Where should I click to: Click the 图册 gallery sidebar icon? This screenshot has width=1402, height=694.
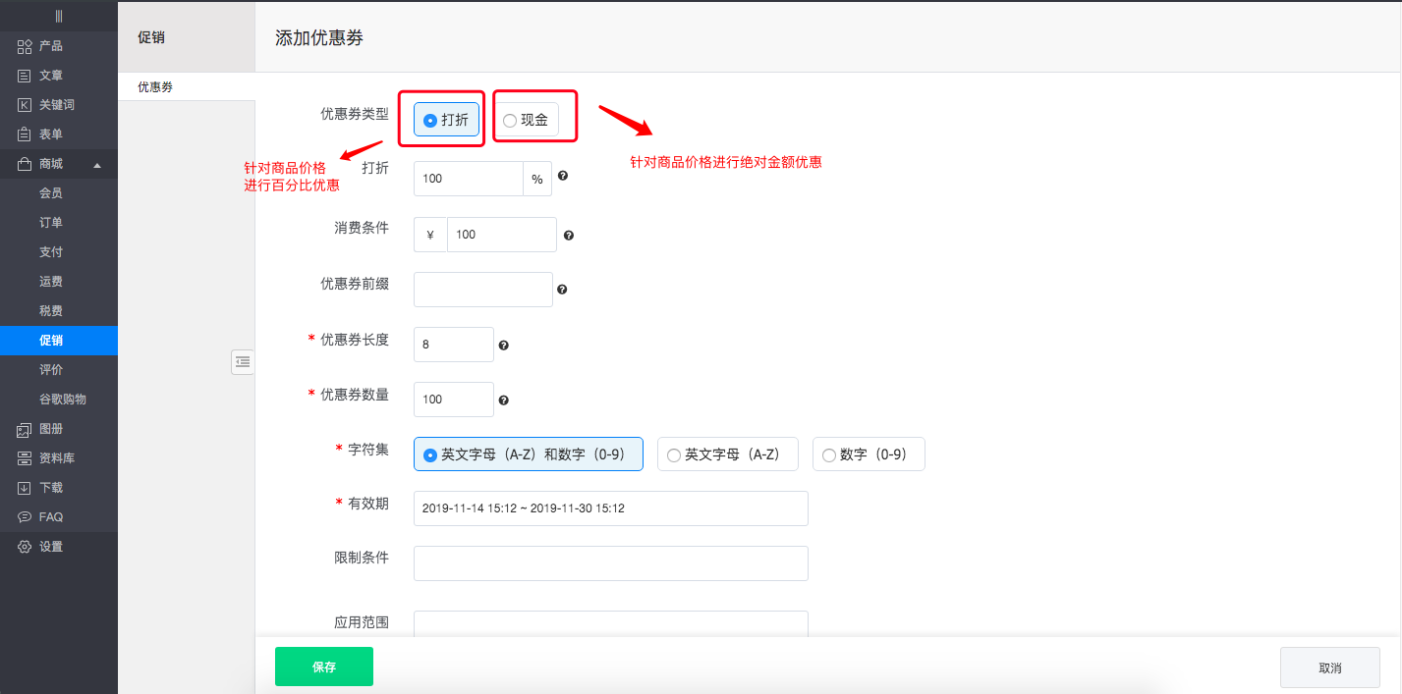25,429
